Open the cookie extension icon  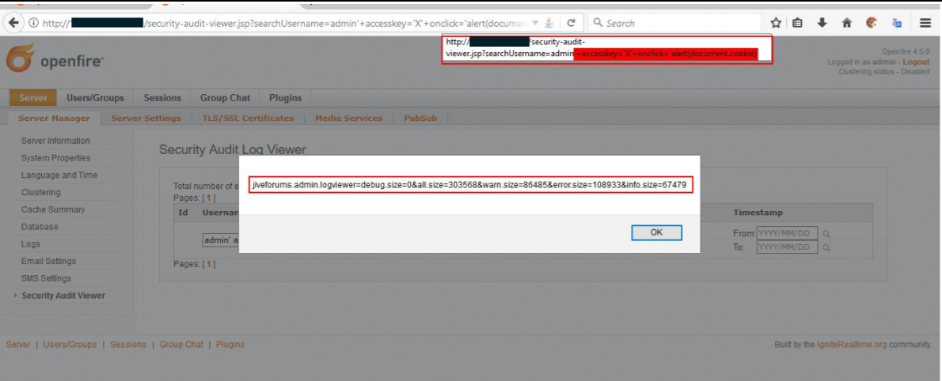[x=871, y=24]
